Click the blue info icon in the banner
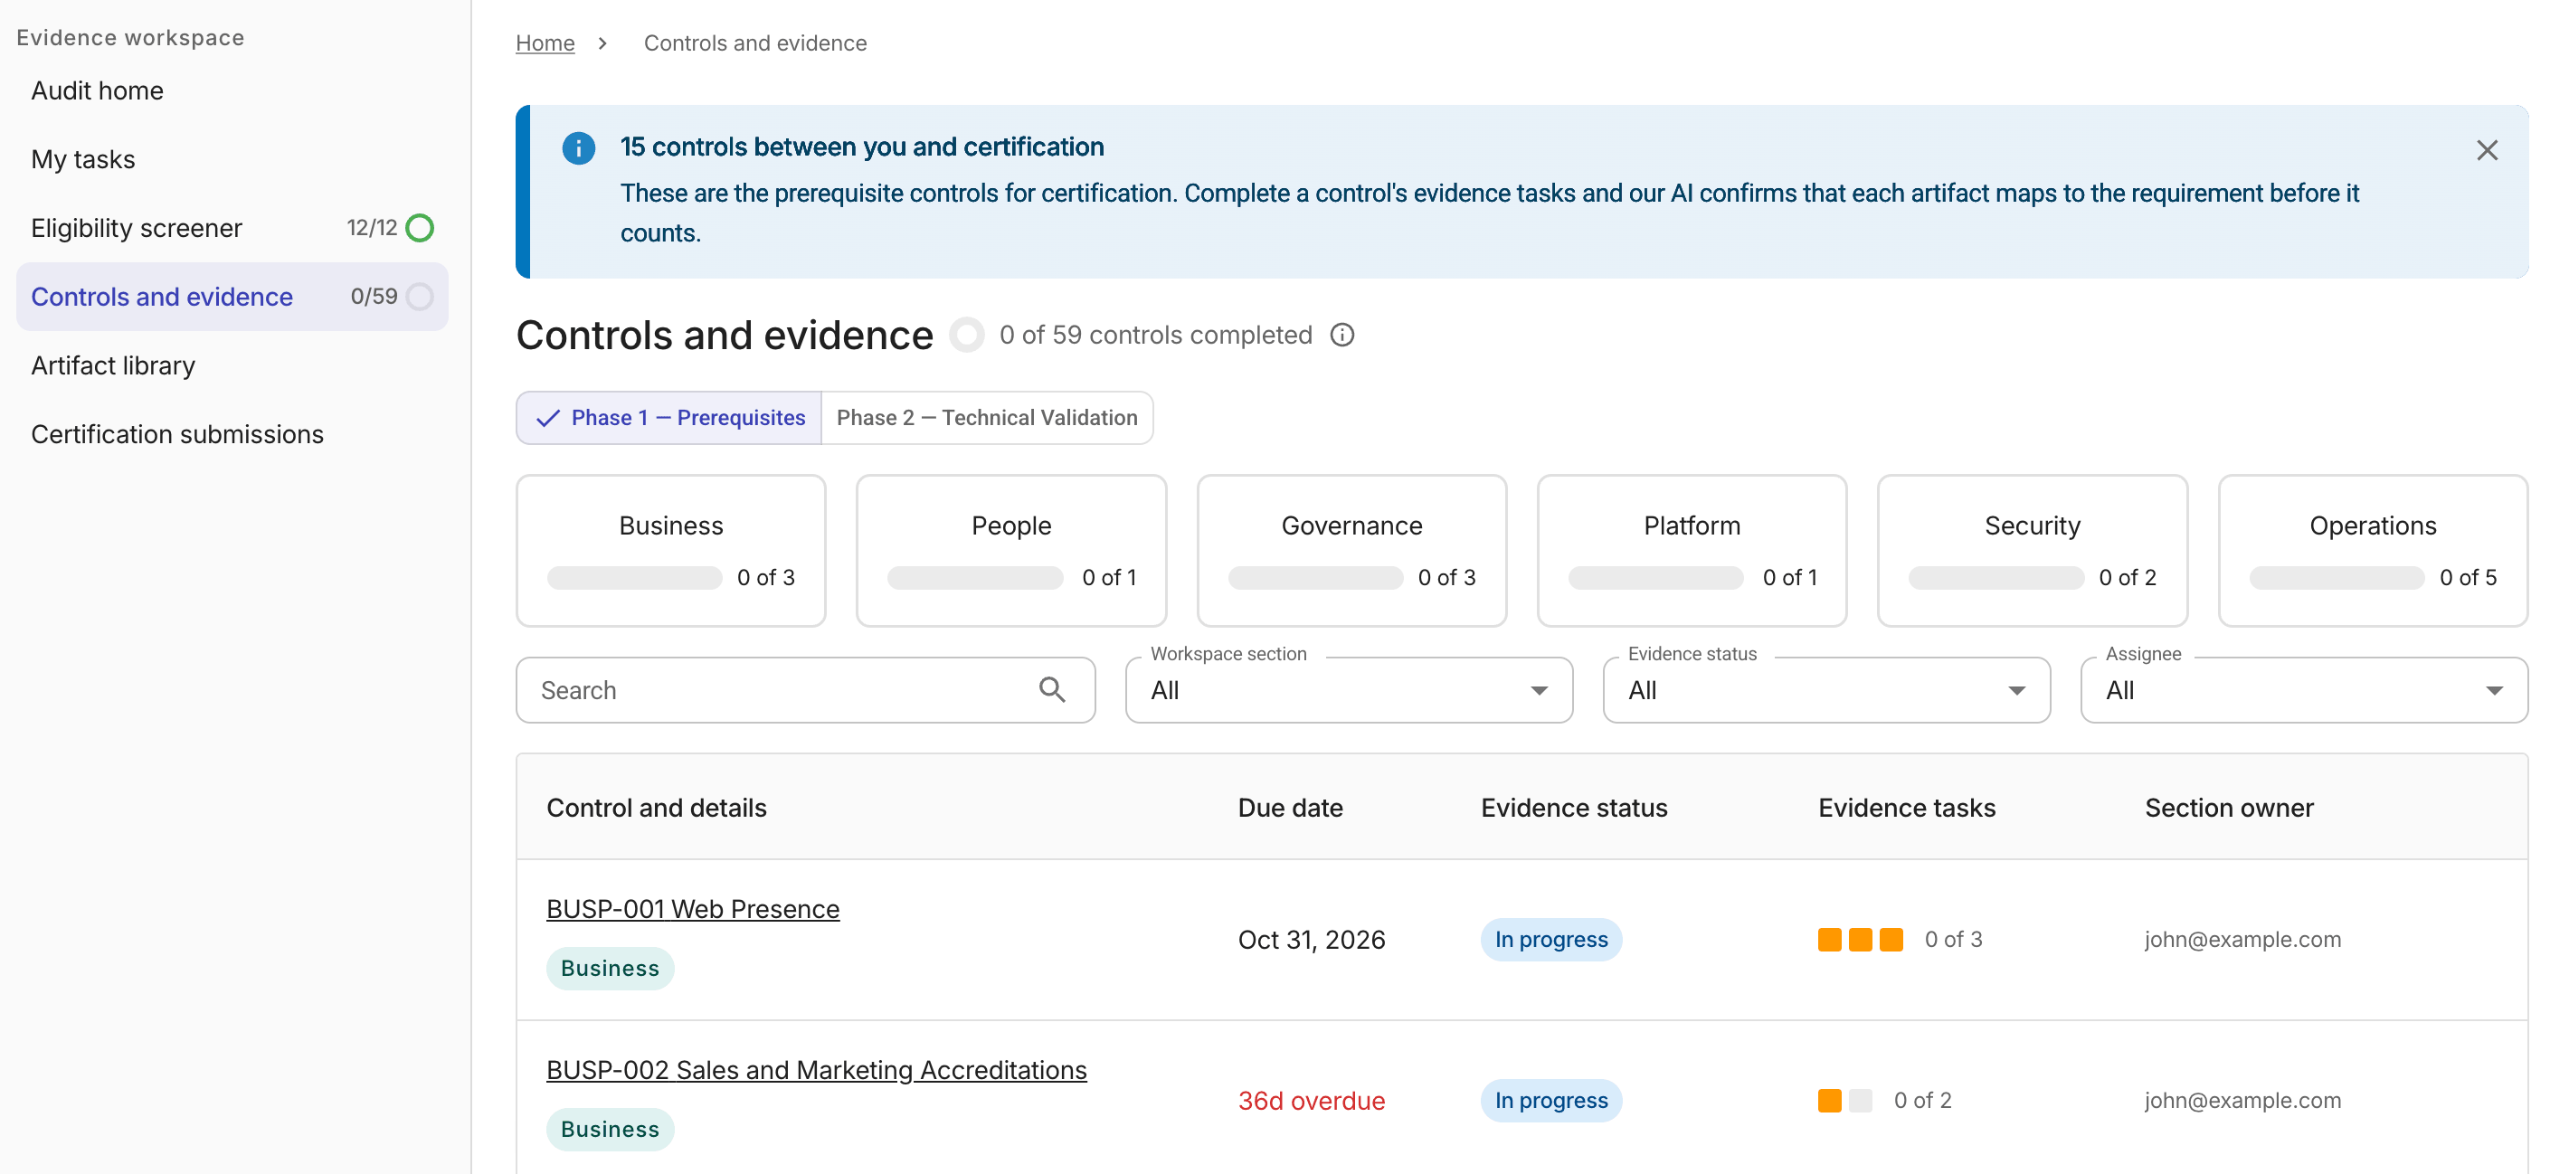2569x1174 pixels. tap(578, 147)
